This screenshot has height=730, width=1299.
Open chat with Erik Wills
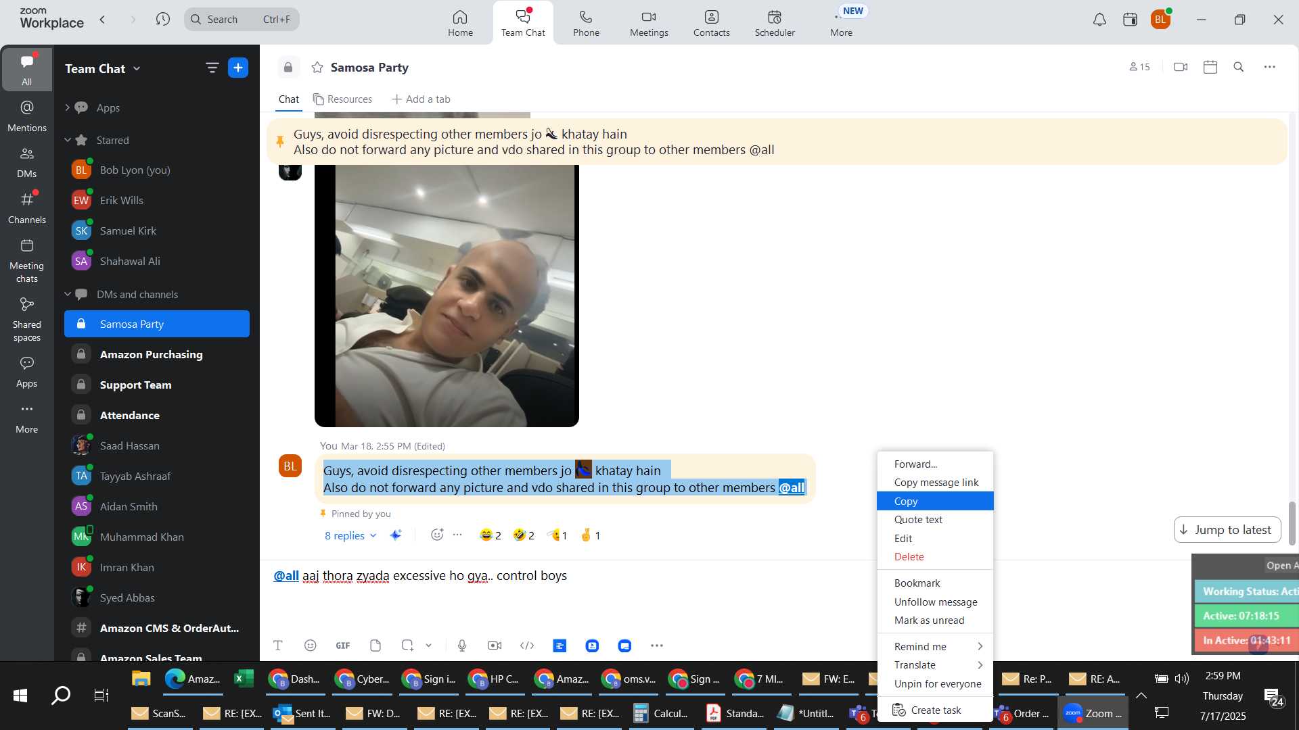pyautogui.click(x=157, y=200)
